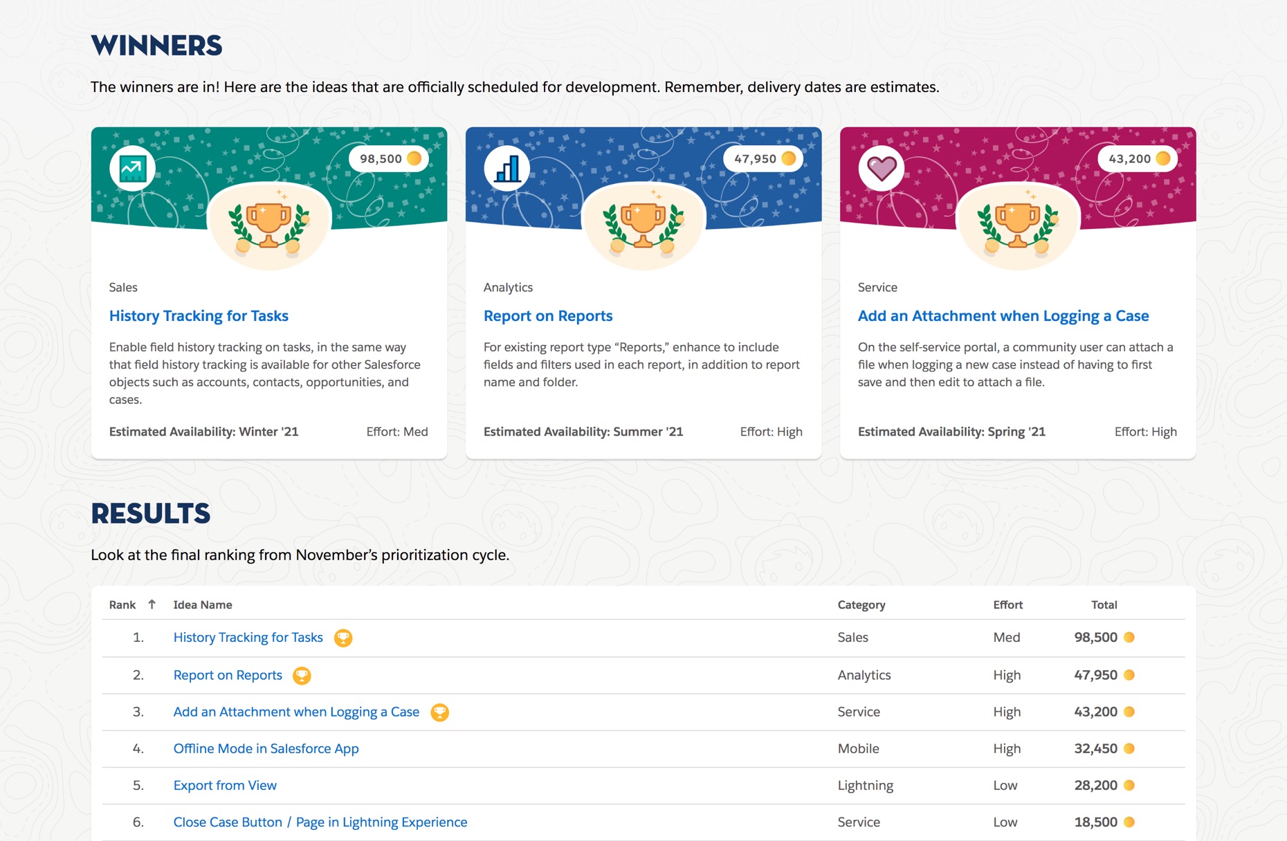
Task: Click the 98,500 coin badge on Sales card
Action: click(x=390, y=159)
